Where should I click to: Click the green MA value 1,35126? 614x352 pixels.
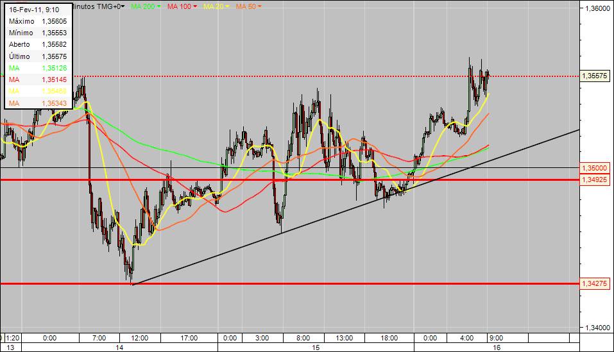(x=54, y=68)
